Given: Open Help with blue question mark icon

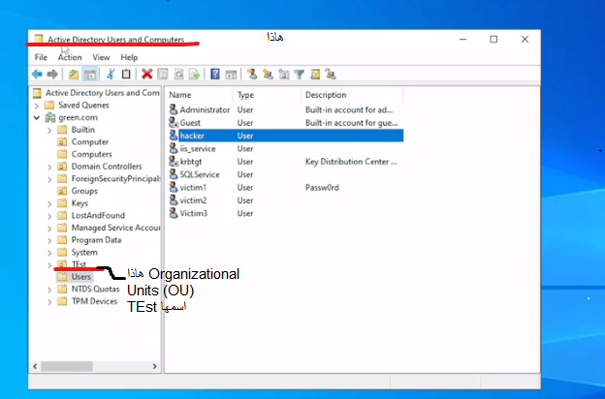Looking at the screenshot, I should point(215,74).
